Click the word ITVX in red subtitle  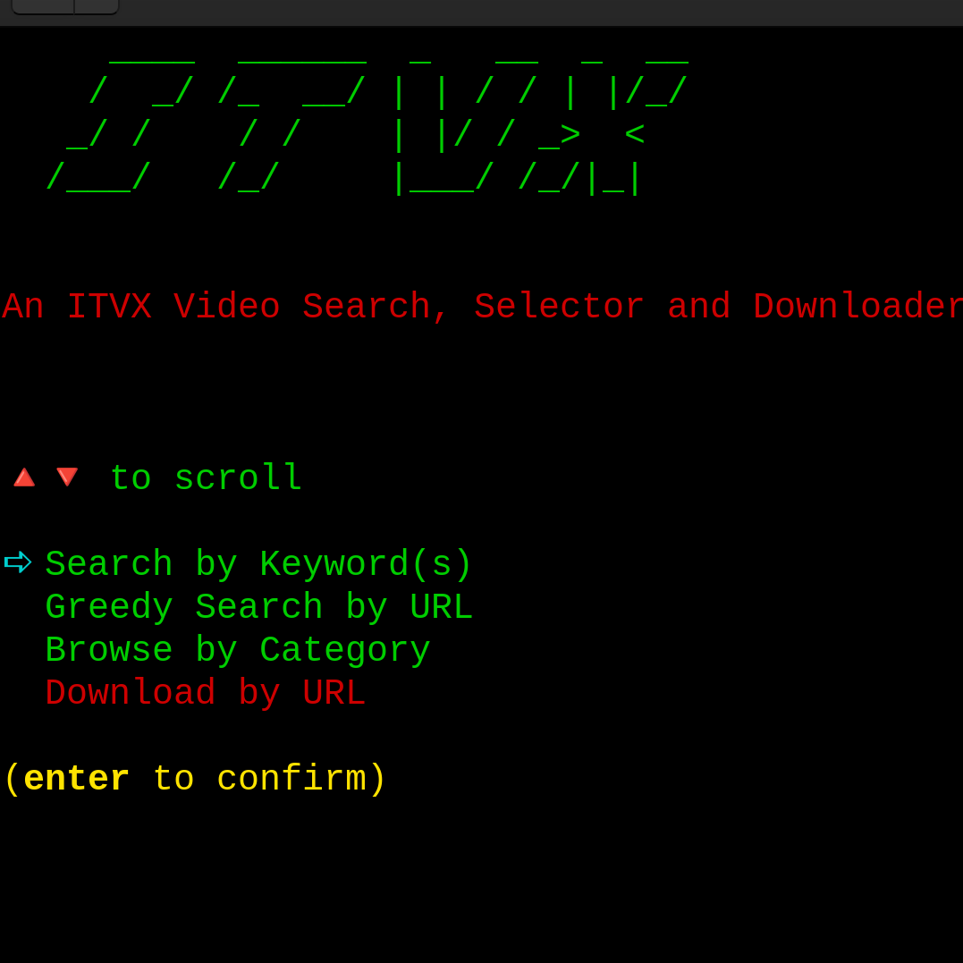click(109, 307)
